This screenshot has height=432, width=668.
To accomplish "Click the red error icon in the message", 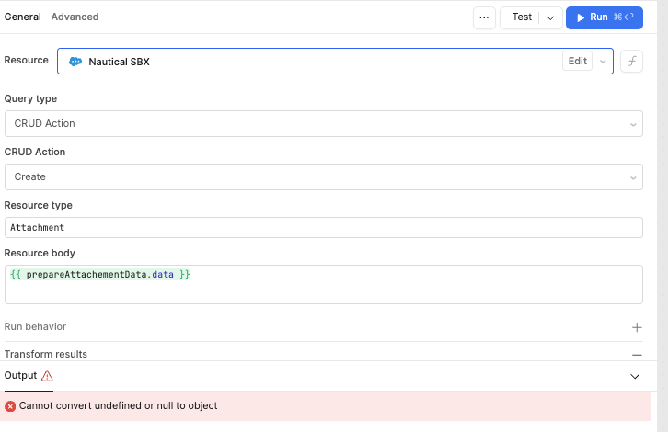I will coord(11,405).
